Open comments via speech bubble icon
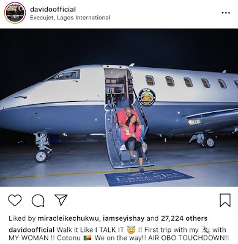238x244 pixels. (x=38, y=201)
